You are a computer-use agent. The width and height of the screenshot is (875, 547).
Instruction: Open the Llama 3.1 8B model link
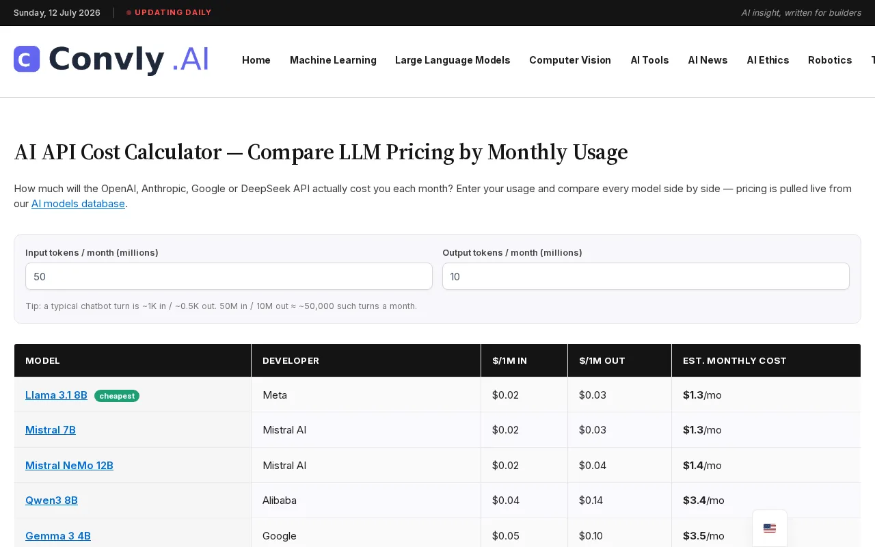click(x=56, y=395)
